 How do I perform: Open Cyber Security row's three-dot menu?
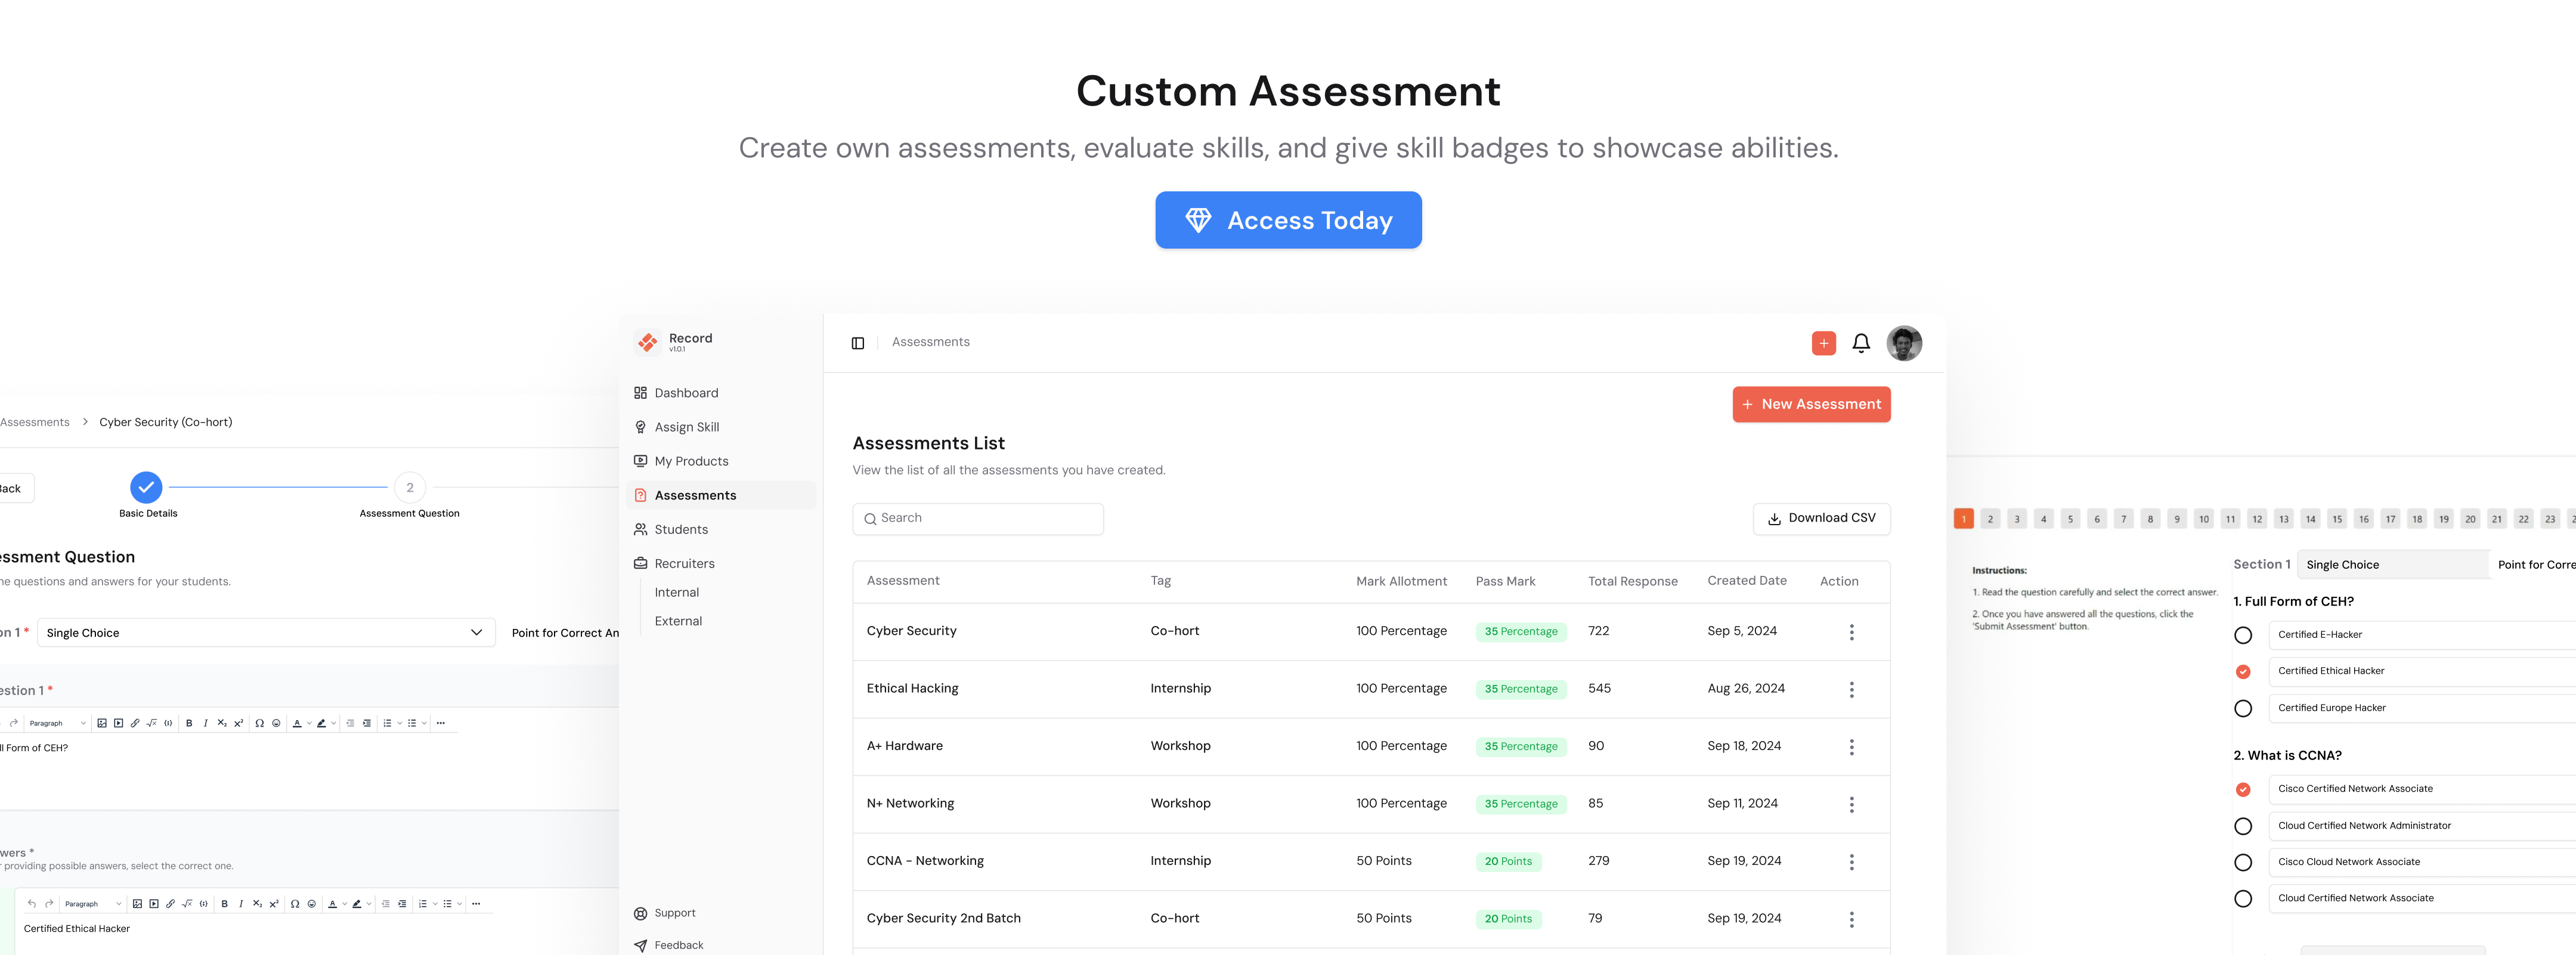pos(1851,632)
